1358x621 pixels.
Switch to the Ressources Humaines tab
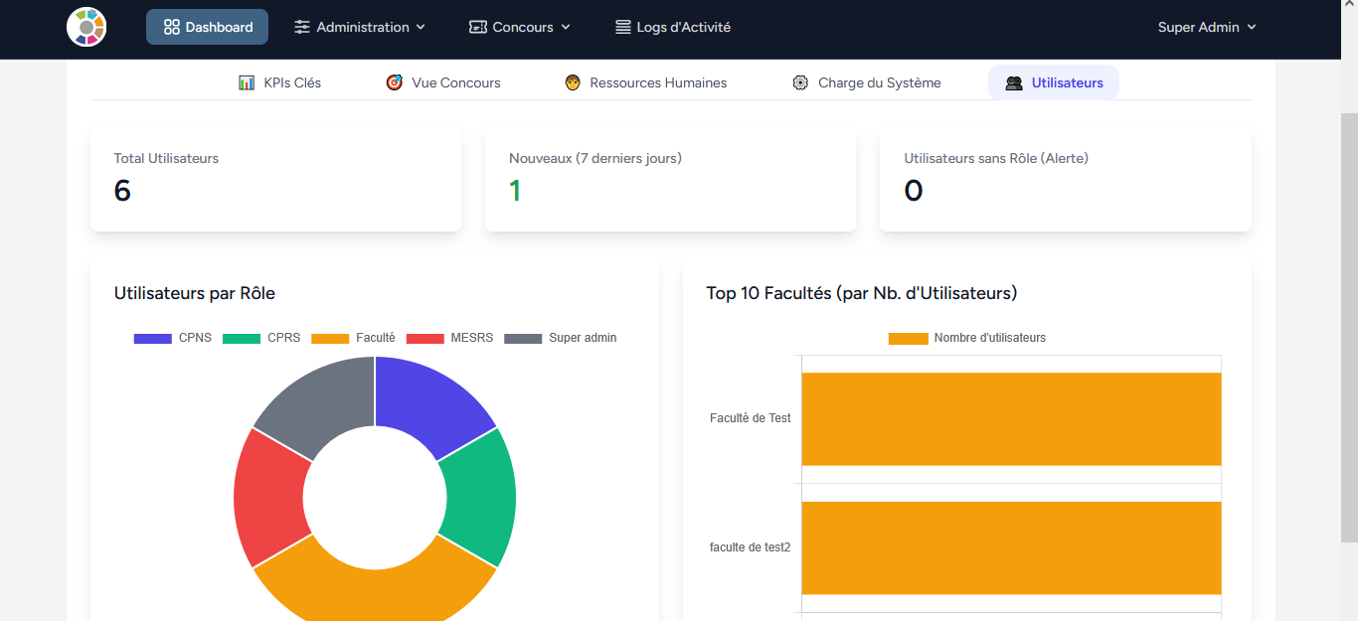657,82
